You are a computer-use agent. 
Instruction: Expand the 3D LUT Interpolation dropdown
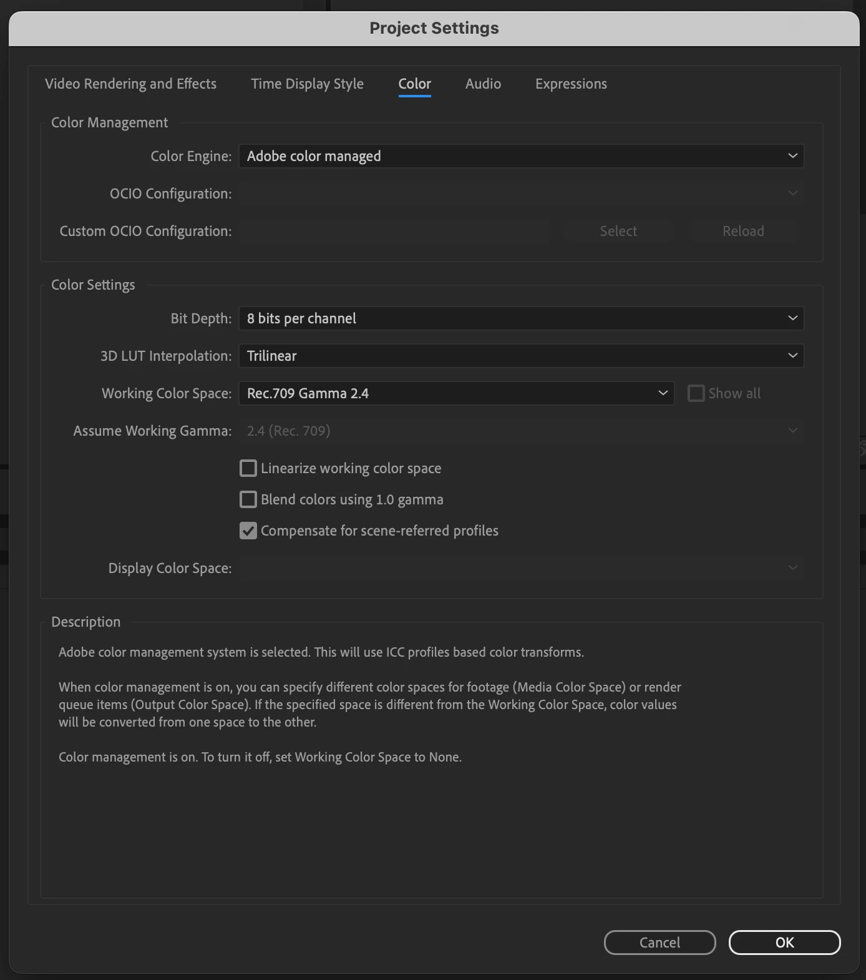(522, 356)
